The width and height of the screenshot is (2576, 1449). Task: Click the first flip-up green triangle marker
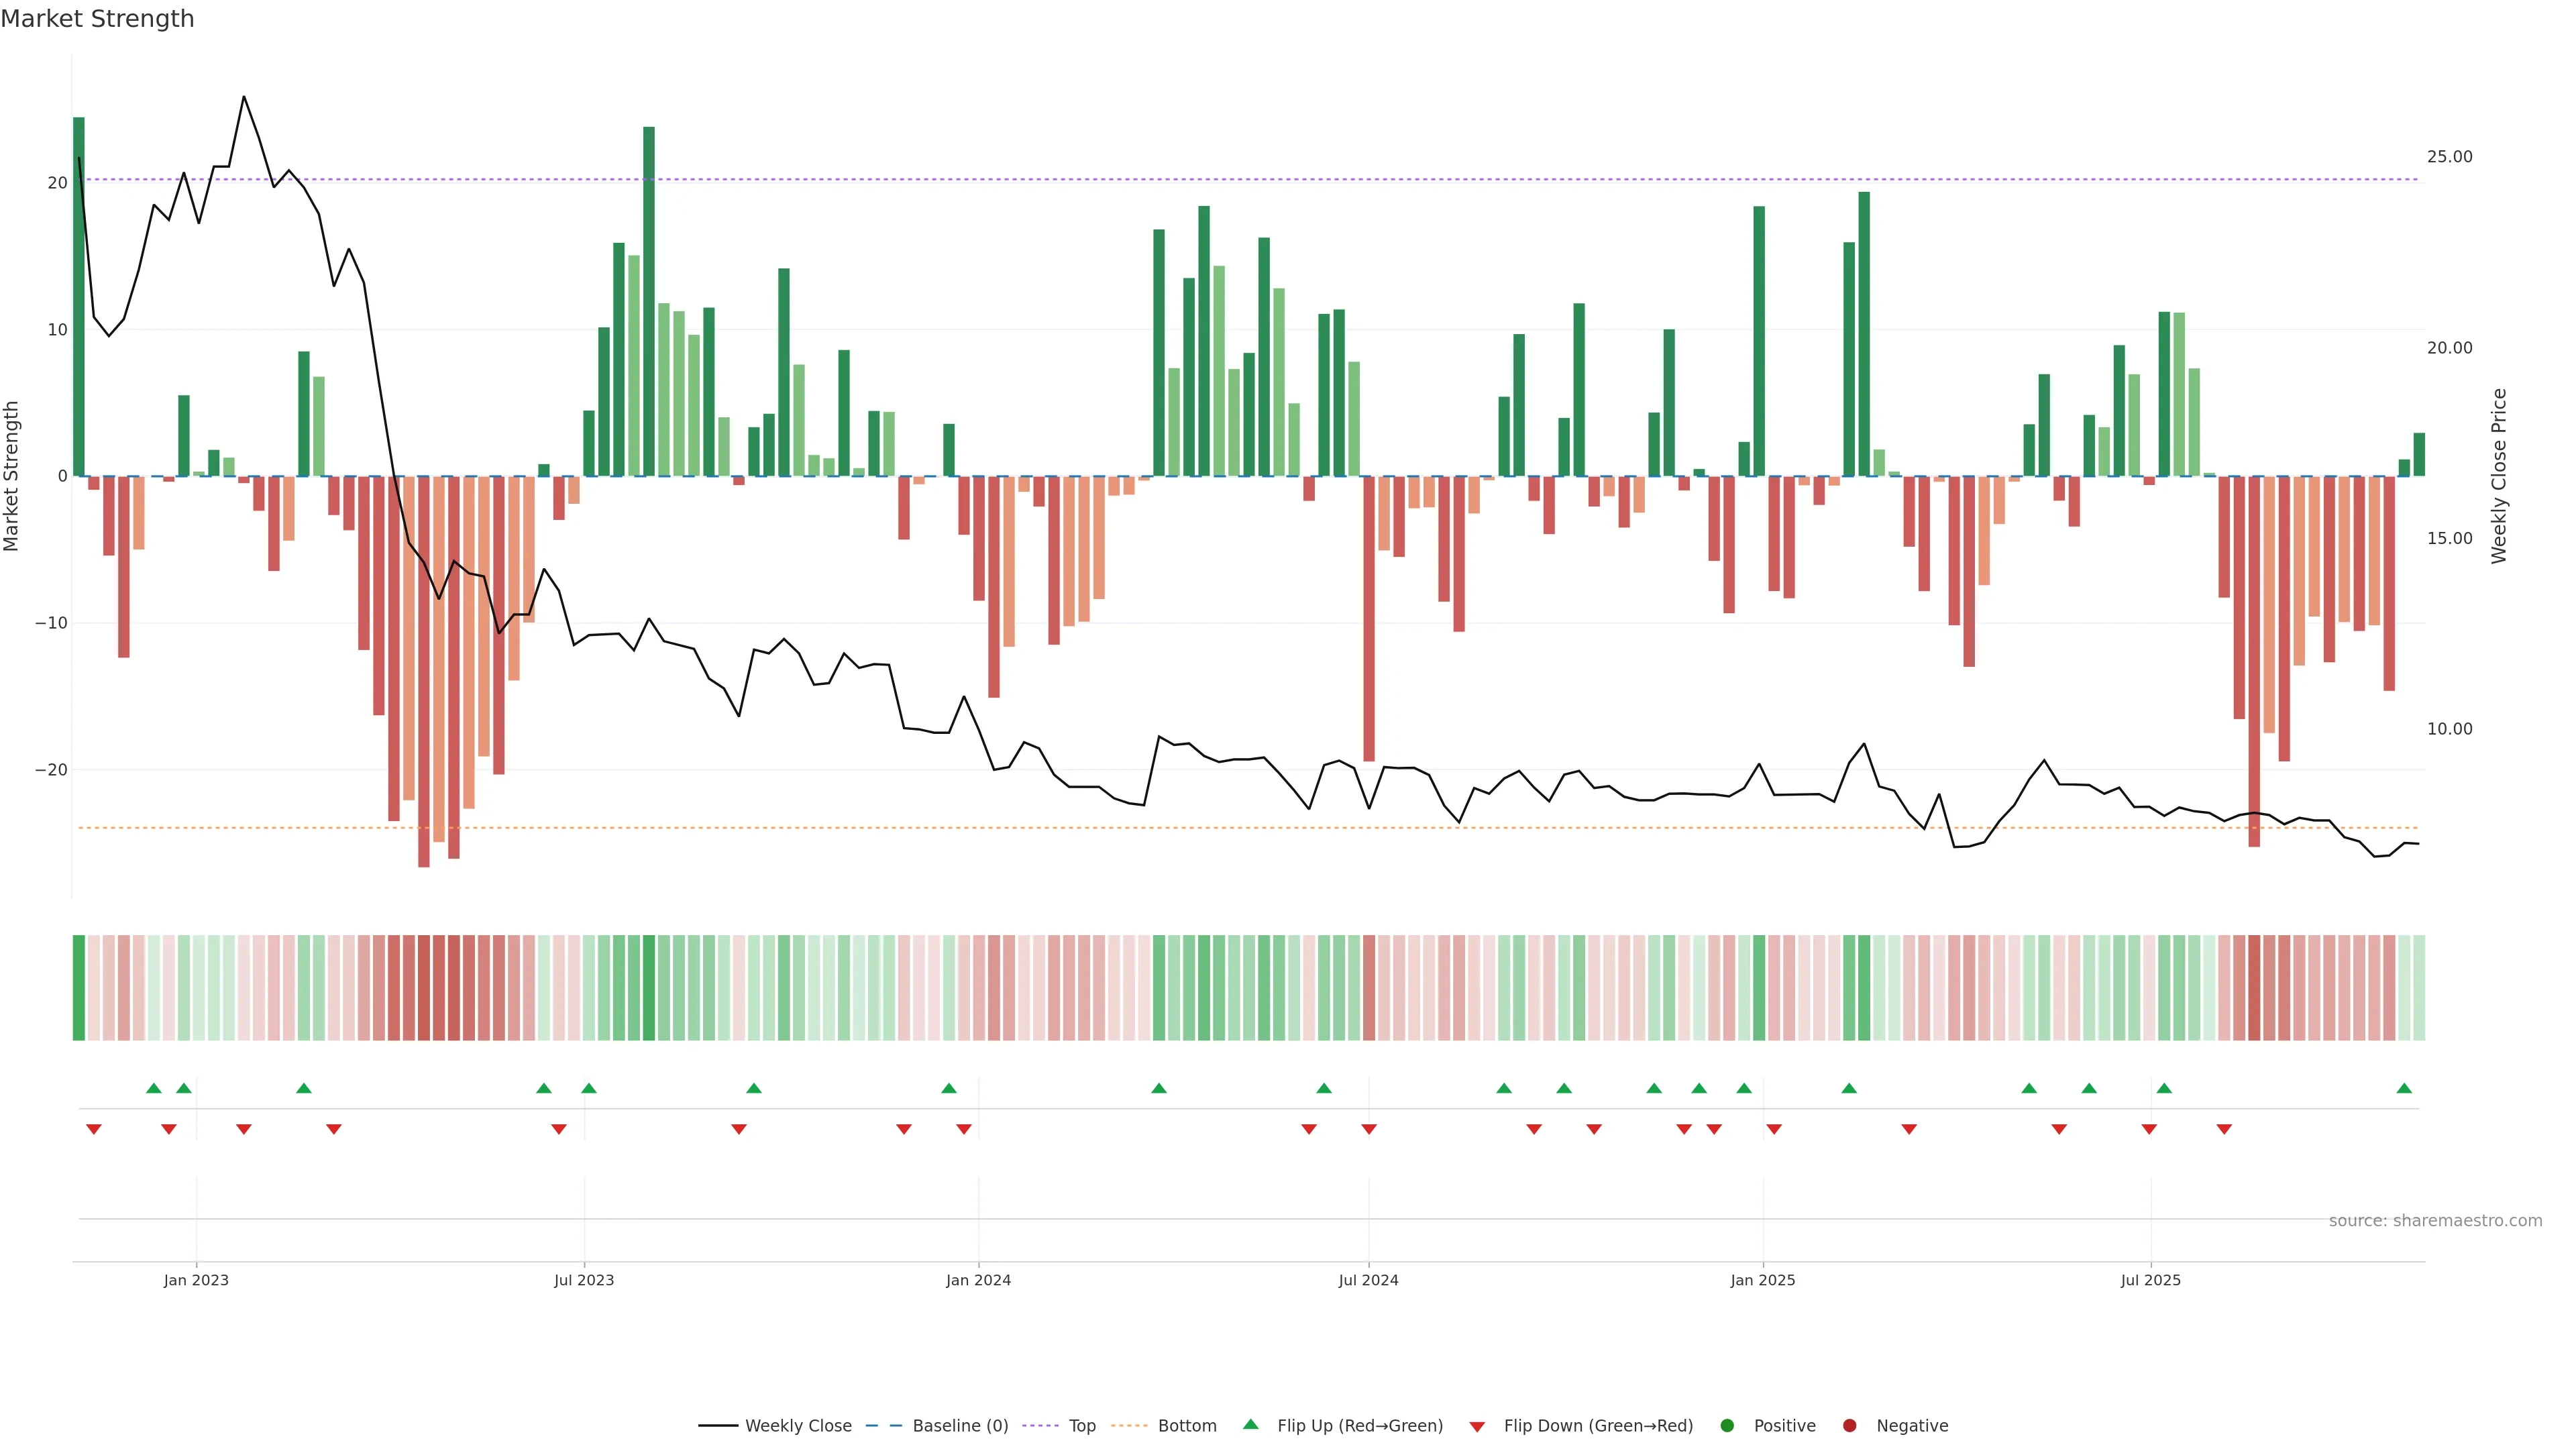(154, 1088)
